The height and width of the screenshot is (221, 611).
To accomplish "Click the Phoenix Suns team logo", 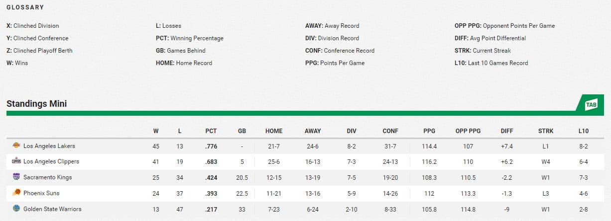I will (16, 193).
